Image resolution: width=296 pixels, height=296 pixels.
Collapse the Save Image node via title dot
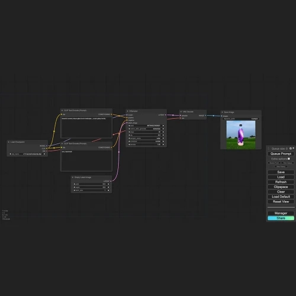click(222, 112)
